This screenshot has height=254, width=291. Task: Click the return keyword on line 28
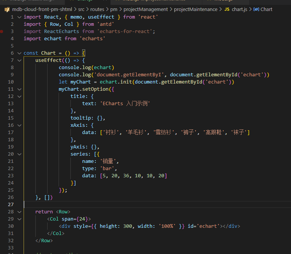tap(44, 212)
